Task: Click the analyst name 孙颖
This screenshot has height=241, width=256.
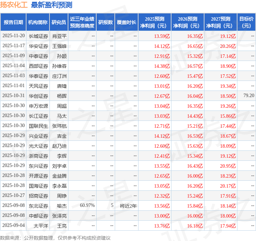Action: [62, 56]
